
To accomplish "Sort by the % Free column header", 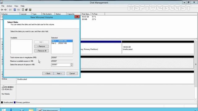I will (x=98, y=14).
